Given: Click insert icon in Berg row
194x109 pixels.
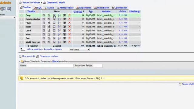Looking at the screenshot, I should click(x=59, y=15).
